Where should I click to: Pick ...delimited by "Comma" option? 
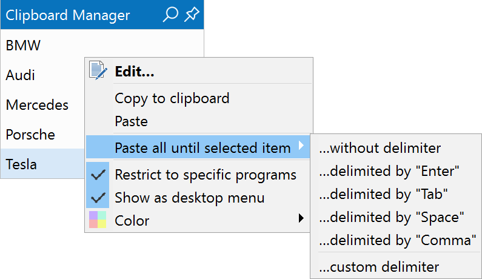(x=396, y=240)
